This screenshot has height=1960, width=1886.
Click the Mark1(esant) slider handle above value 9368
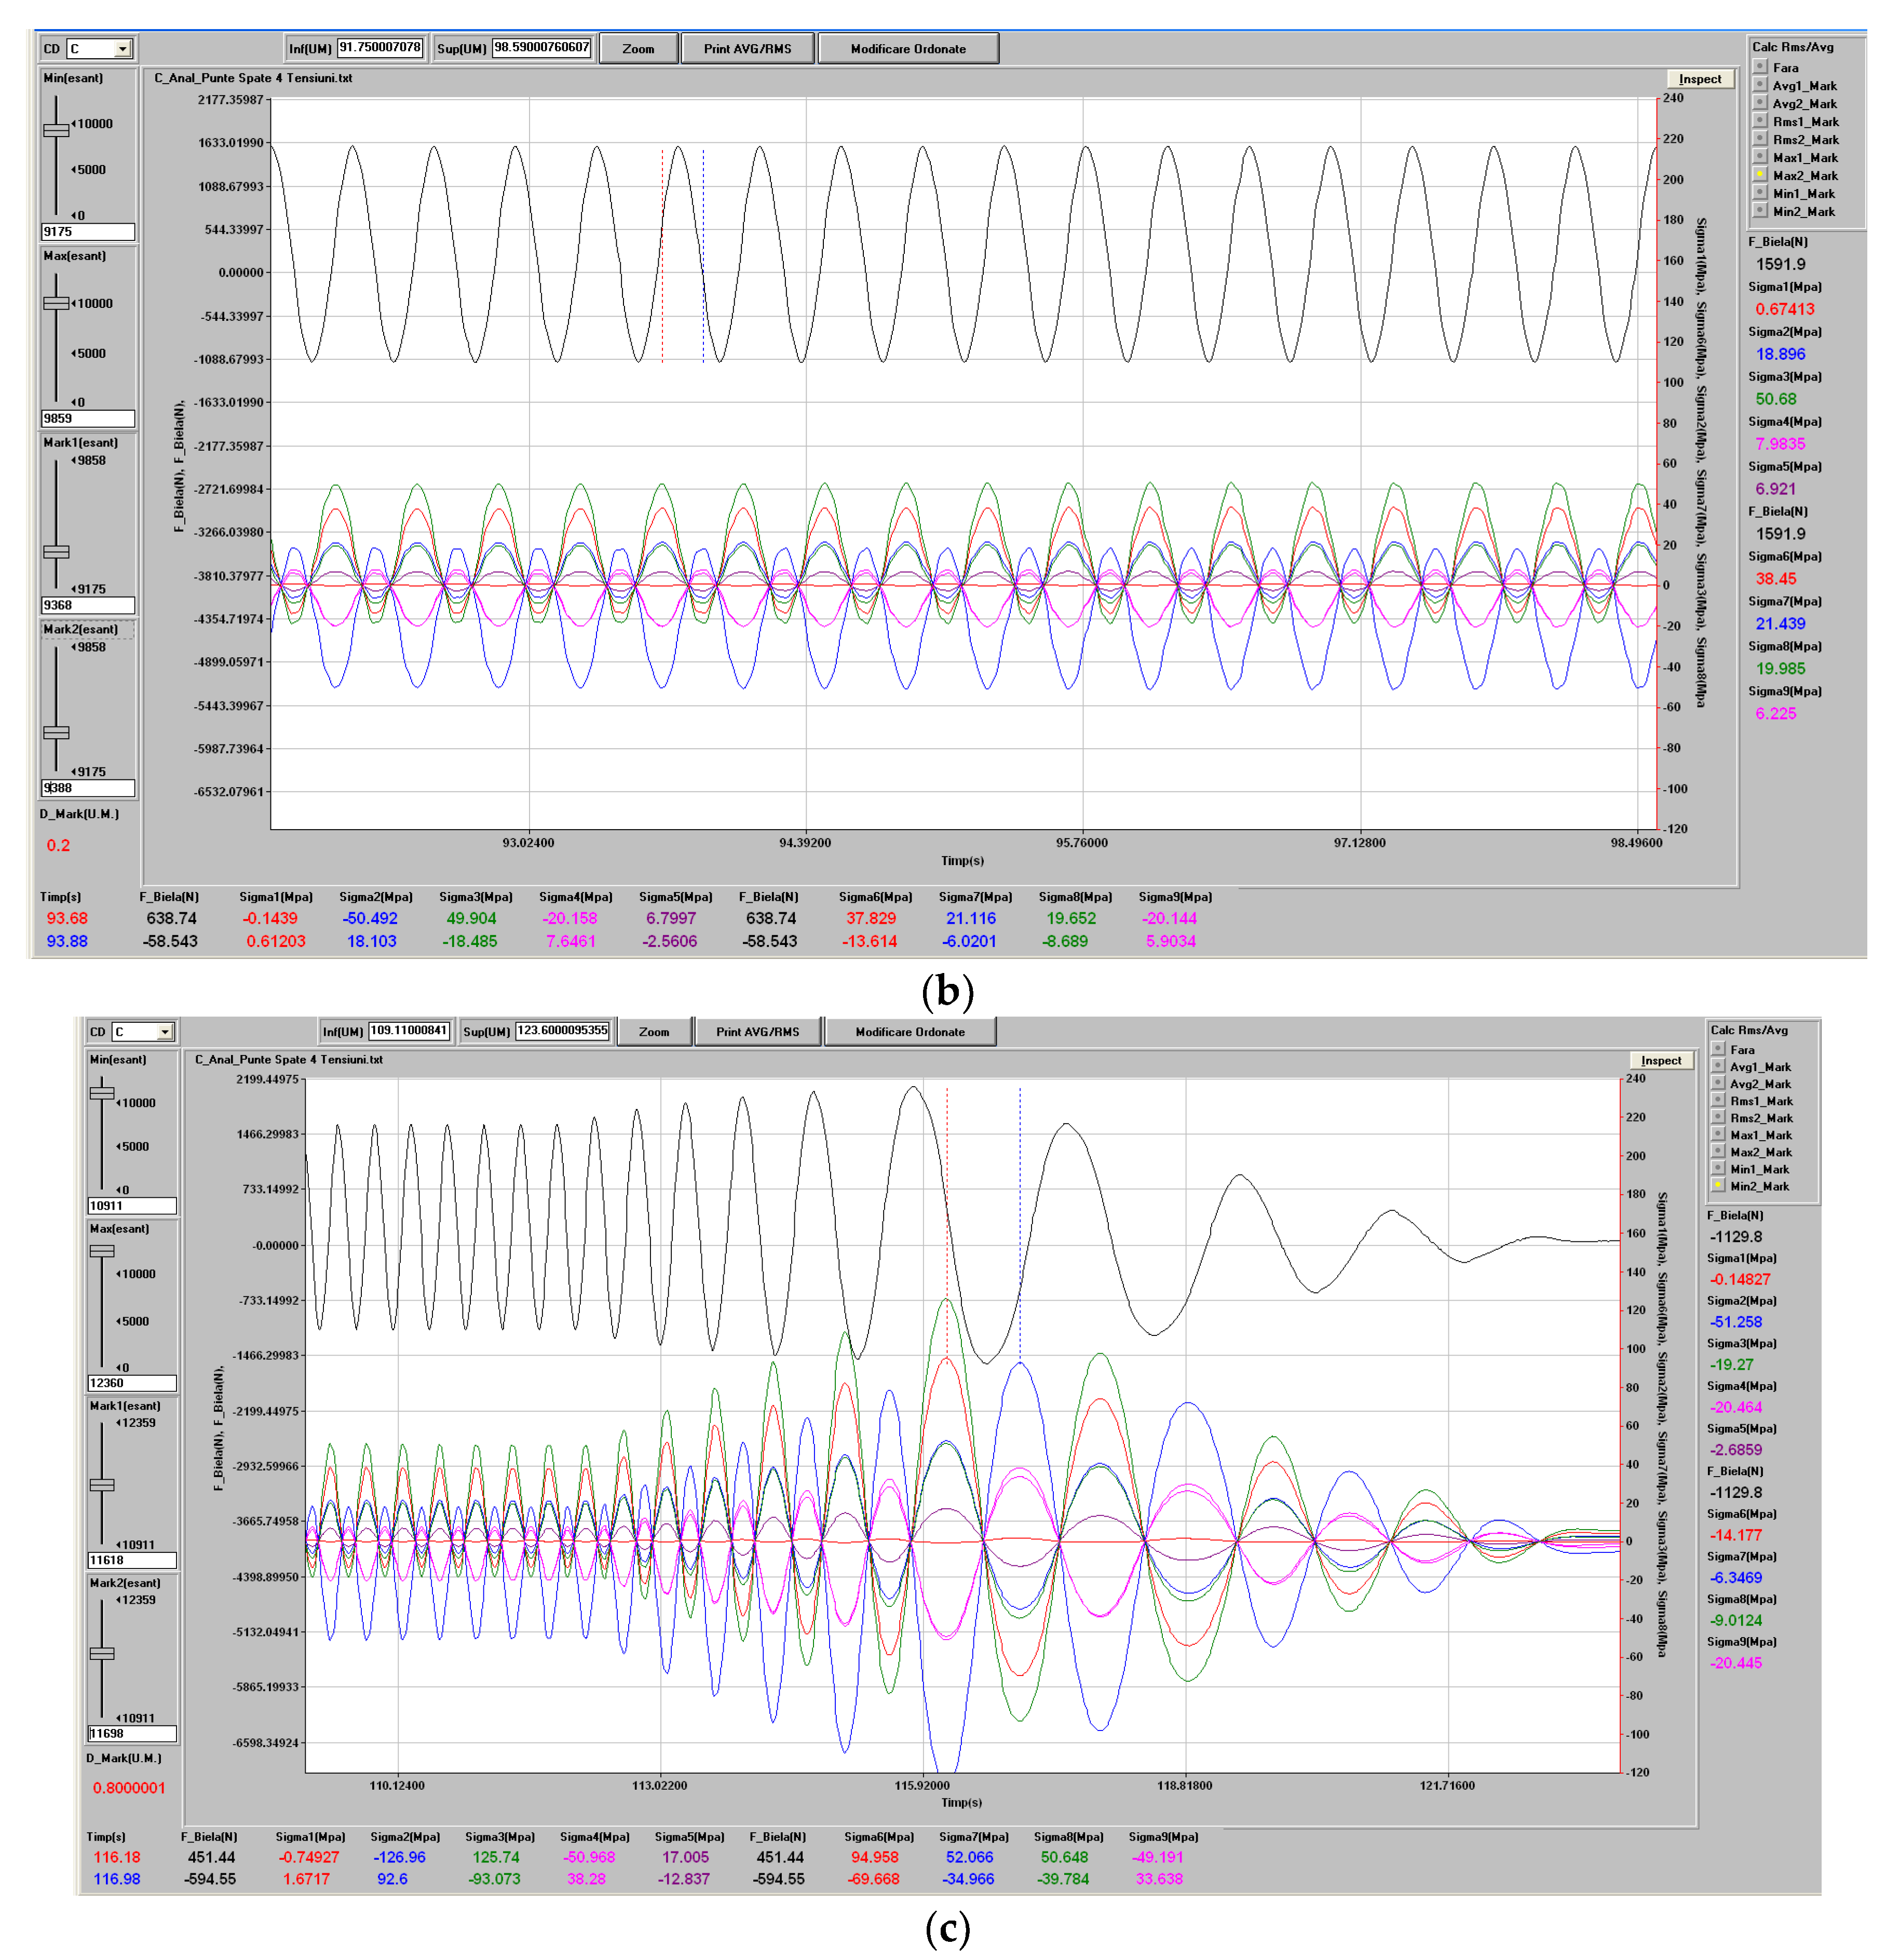pyautogui.click(x=56, y=552)
